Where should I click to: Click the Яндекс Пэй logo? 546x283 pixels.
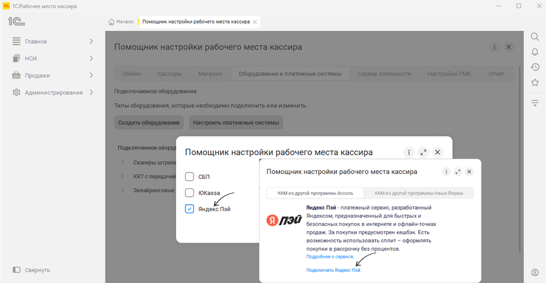[x=284, y=220]
